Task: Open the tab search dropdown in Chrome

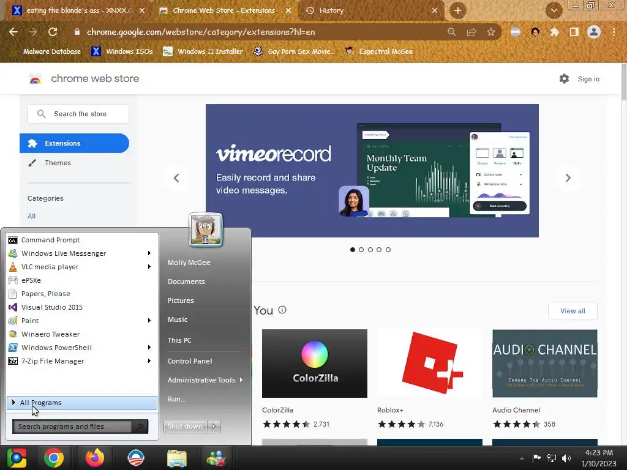Action: (554, 10)
